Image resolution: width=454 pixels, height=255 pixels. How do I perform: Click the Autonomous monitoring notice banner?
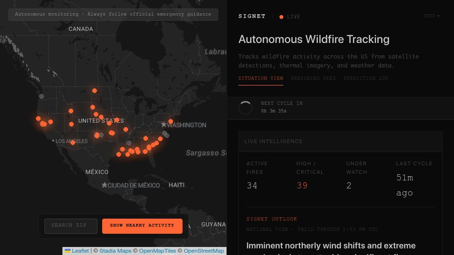point(113,15)
